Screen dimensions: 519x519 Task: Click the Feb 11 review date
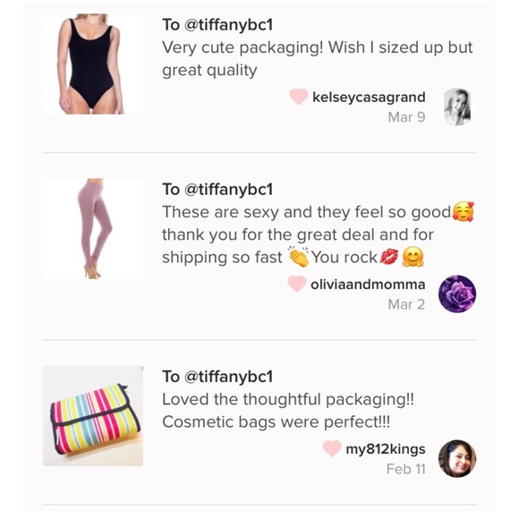pos(405,469)
